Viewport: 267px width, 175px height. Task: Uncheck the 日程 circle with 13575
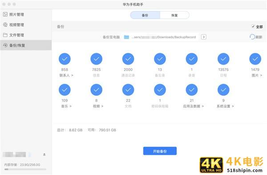point(223,59)
